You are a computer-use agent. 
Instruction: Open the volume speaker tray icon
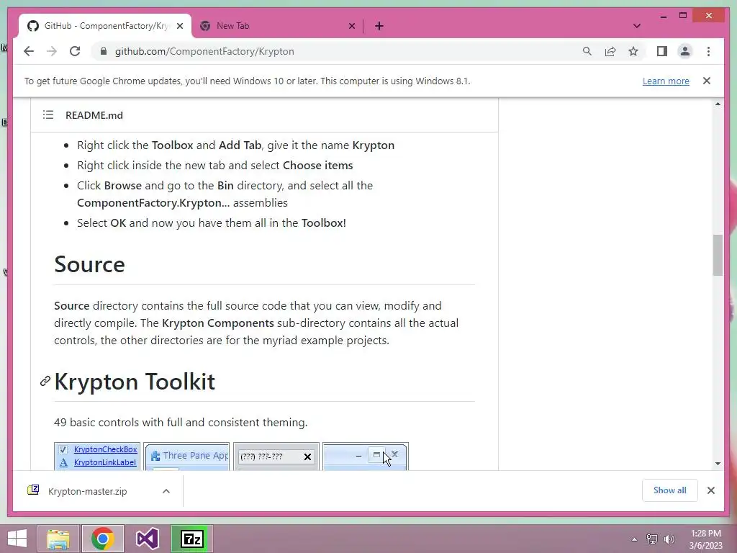669,539
